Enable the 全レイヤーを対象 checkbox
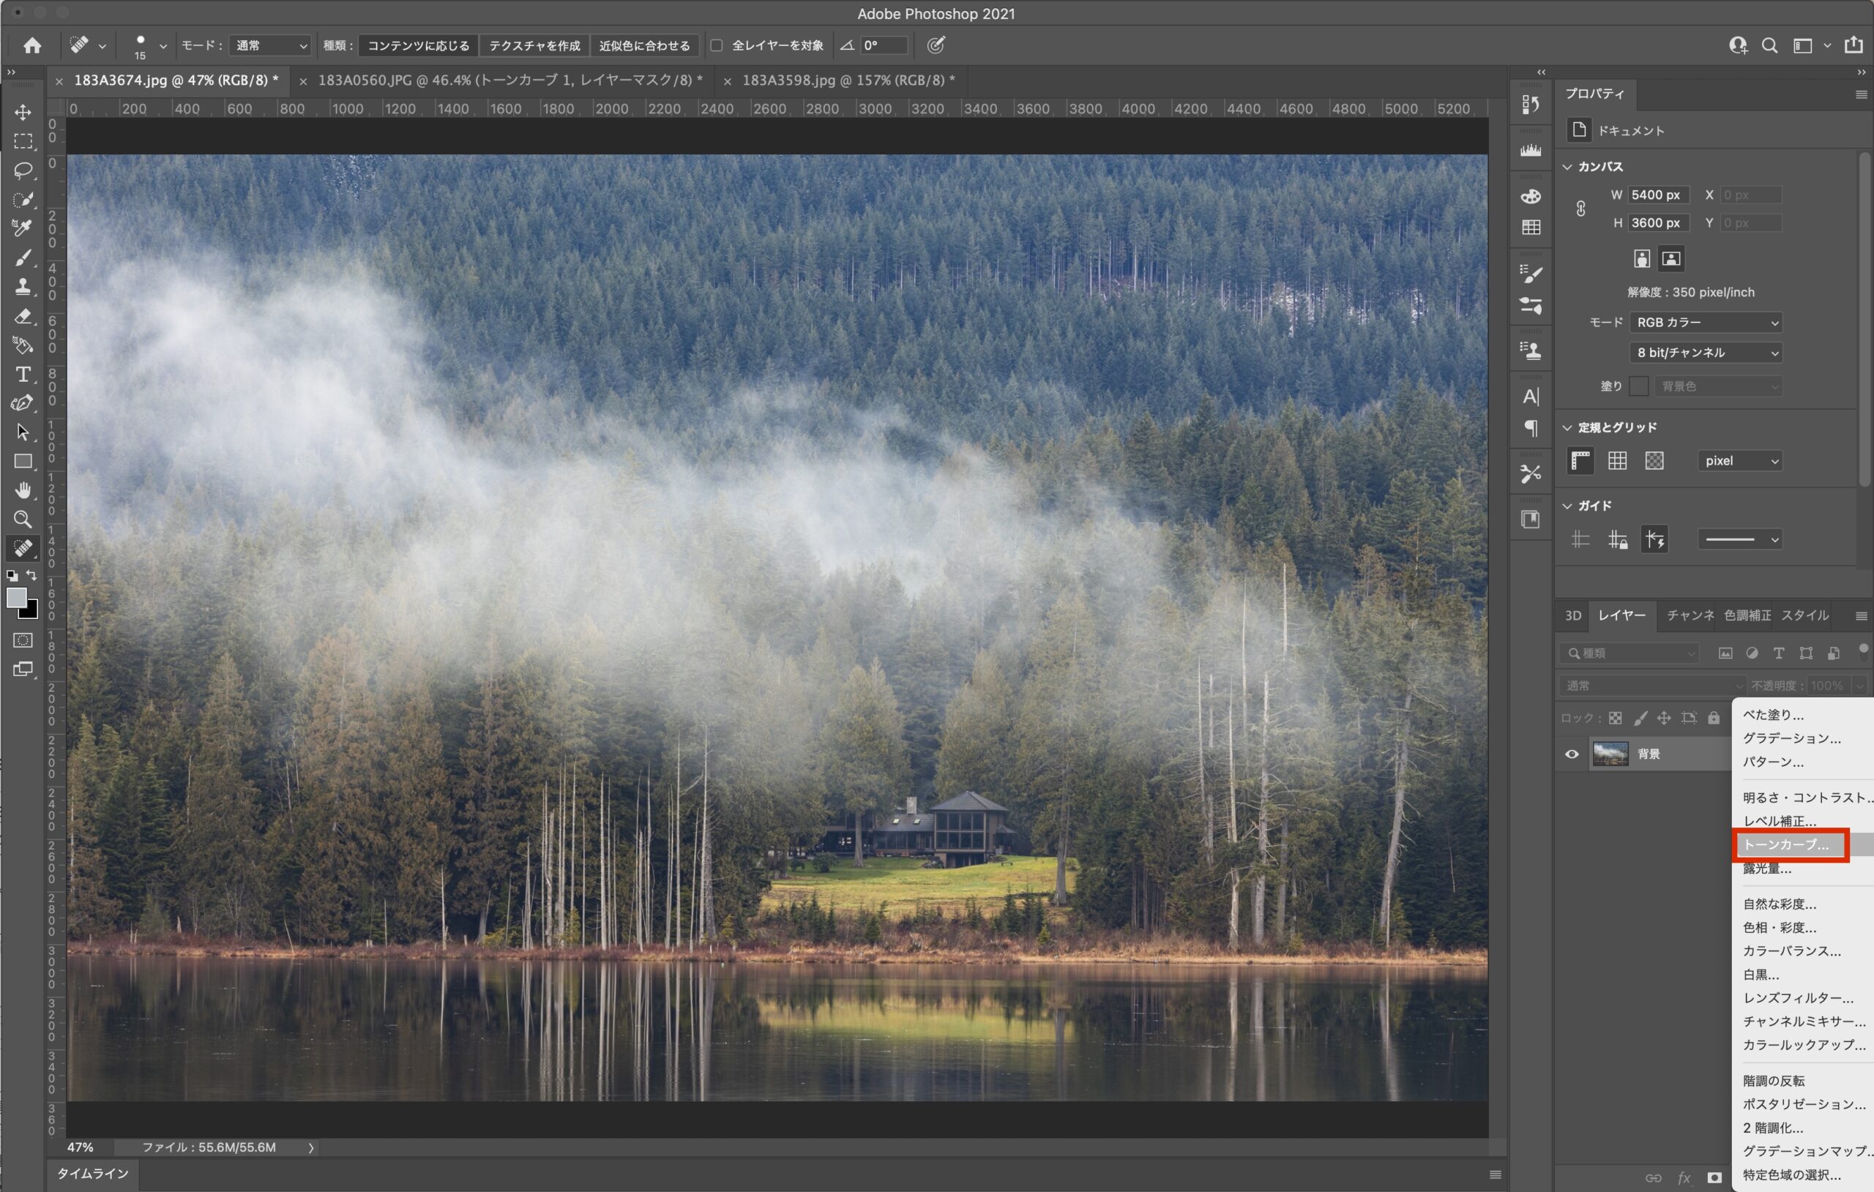The width and height of the screenshot is (1874, 1192). pyautogui.click(x=716, y=45)
